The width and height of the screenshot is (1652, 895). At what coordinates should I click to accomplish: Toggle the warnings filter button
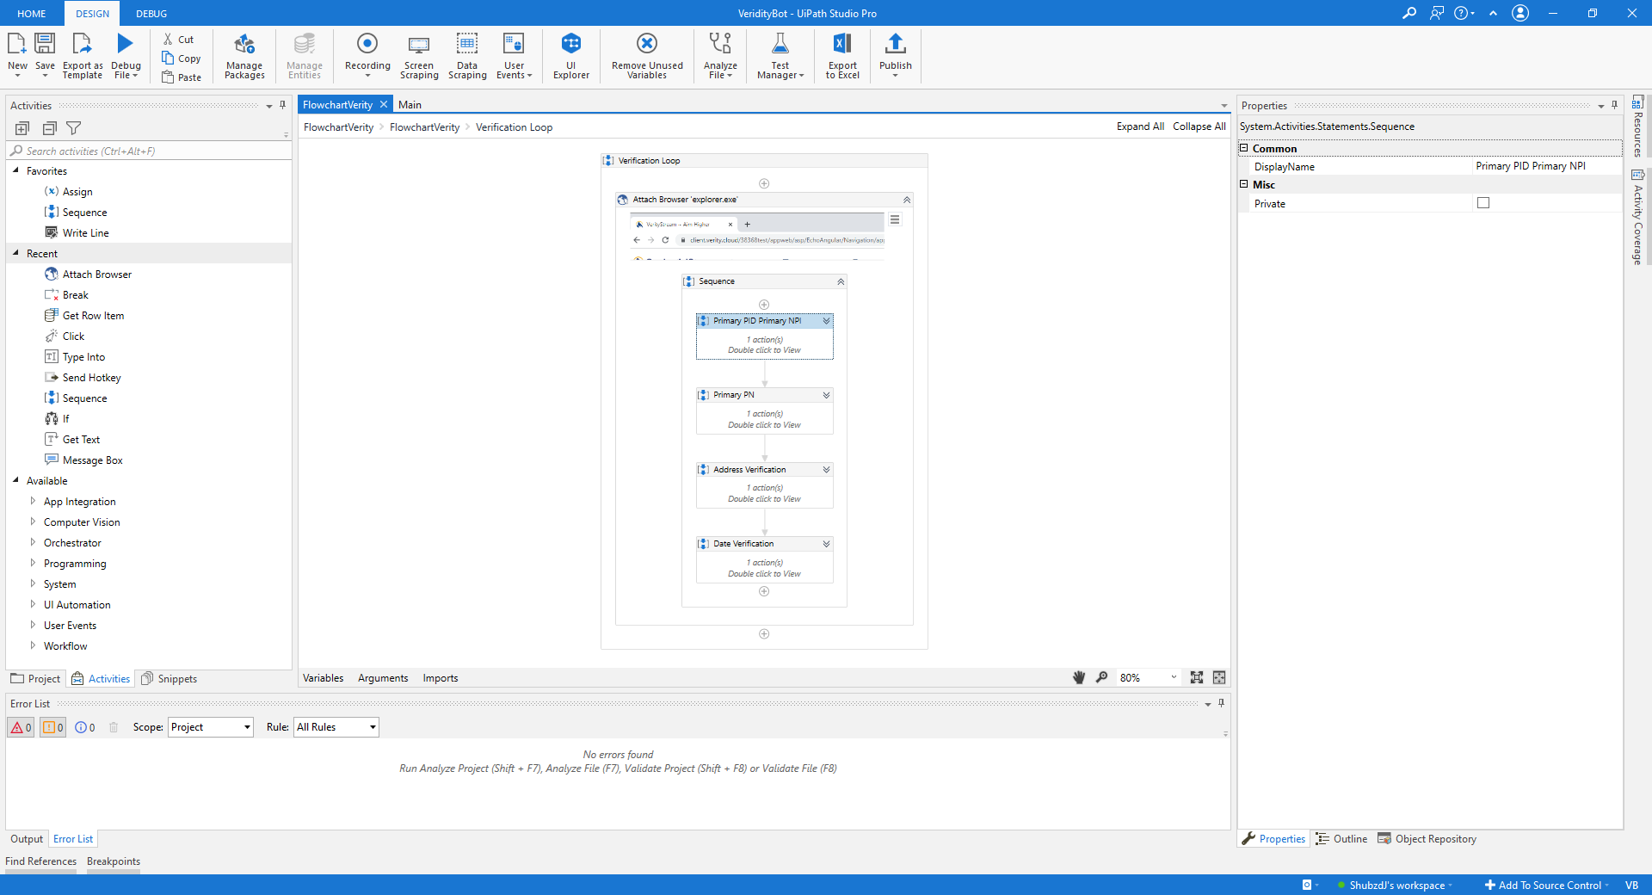[x=53, y=727]
